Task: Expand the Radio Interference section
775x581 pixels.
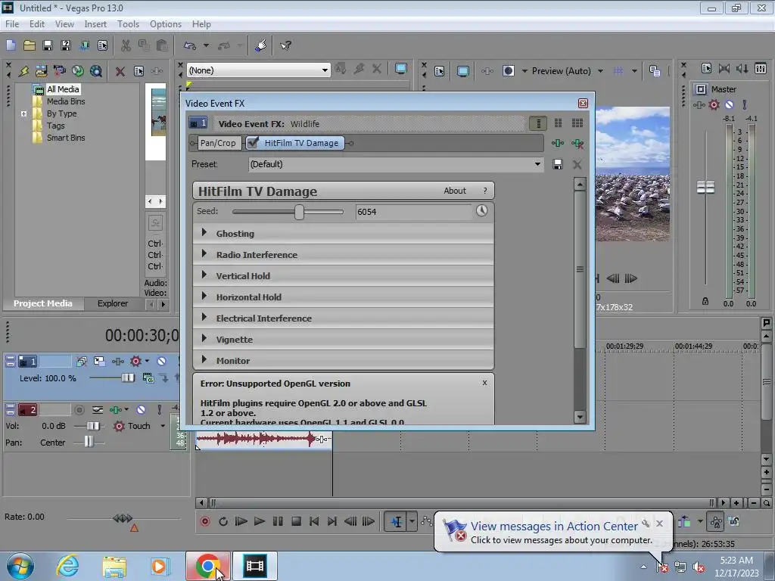Action: (204, 254)
